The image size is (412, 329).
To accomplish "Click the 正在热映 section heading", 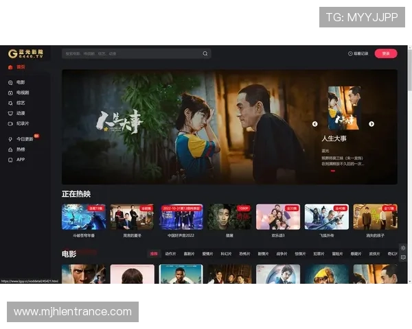I will pyautogui.click(x=76, y=194).
